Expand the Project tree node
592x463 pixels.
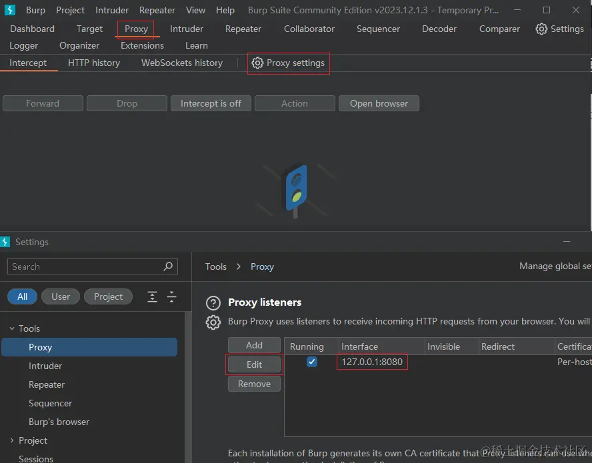pos(12,440)
